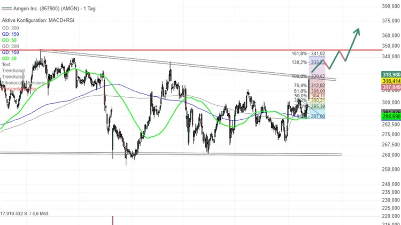Select the 76,4% 312,82 Fibonacci level
This screenshot has height=225, width=401.
(x=310, y=86)
